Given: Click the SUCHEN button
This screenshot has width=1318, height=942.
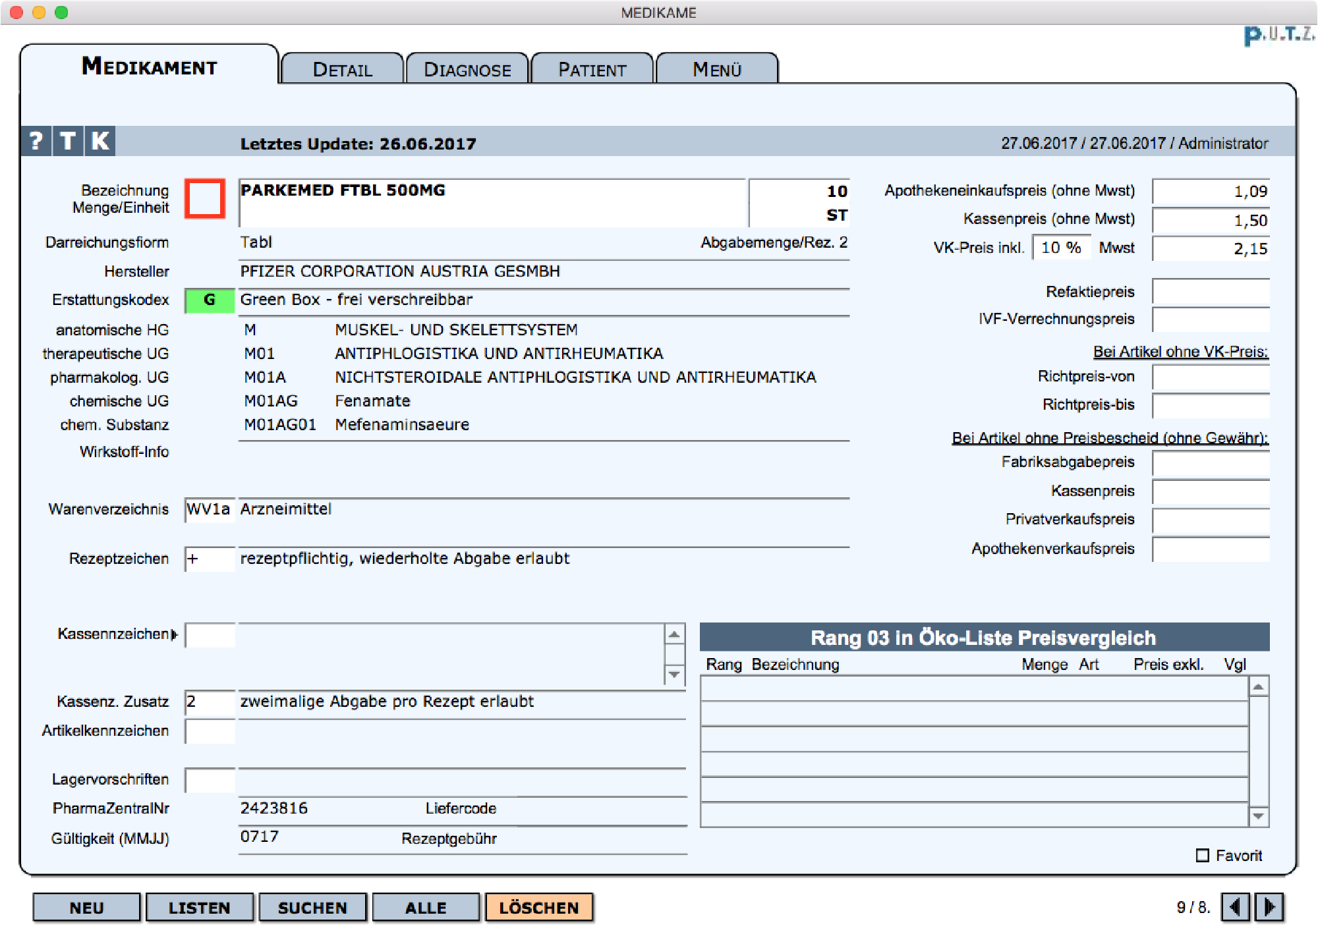Looking at the screenshot, I should (312, 907).
